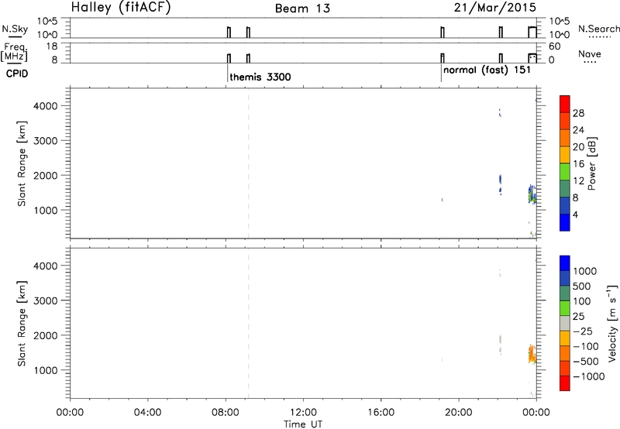This screenshot has width=620, height=429.
Task: Click the frequency pulse near 09:00 in Freq panel
Action: point(248,58)
